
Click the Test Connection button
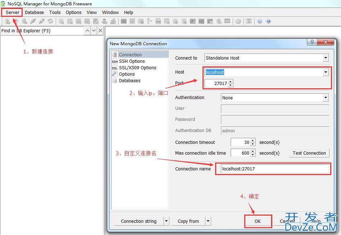pyautogui.click(x=309, y=153)
